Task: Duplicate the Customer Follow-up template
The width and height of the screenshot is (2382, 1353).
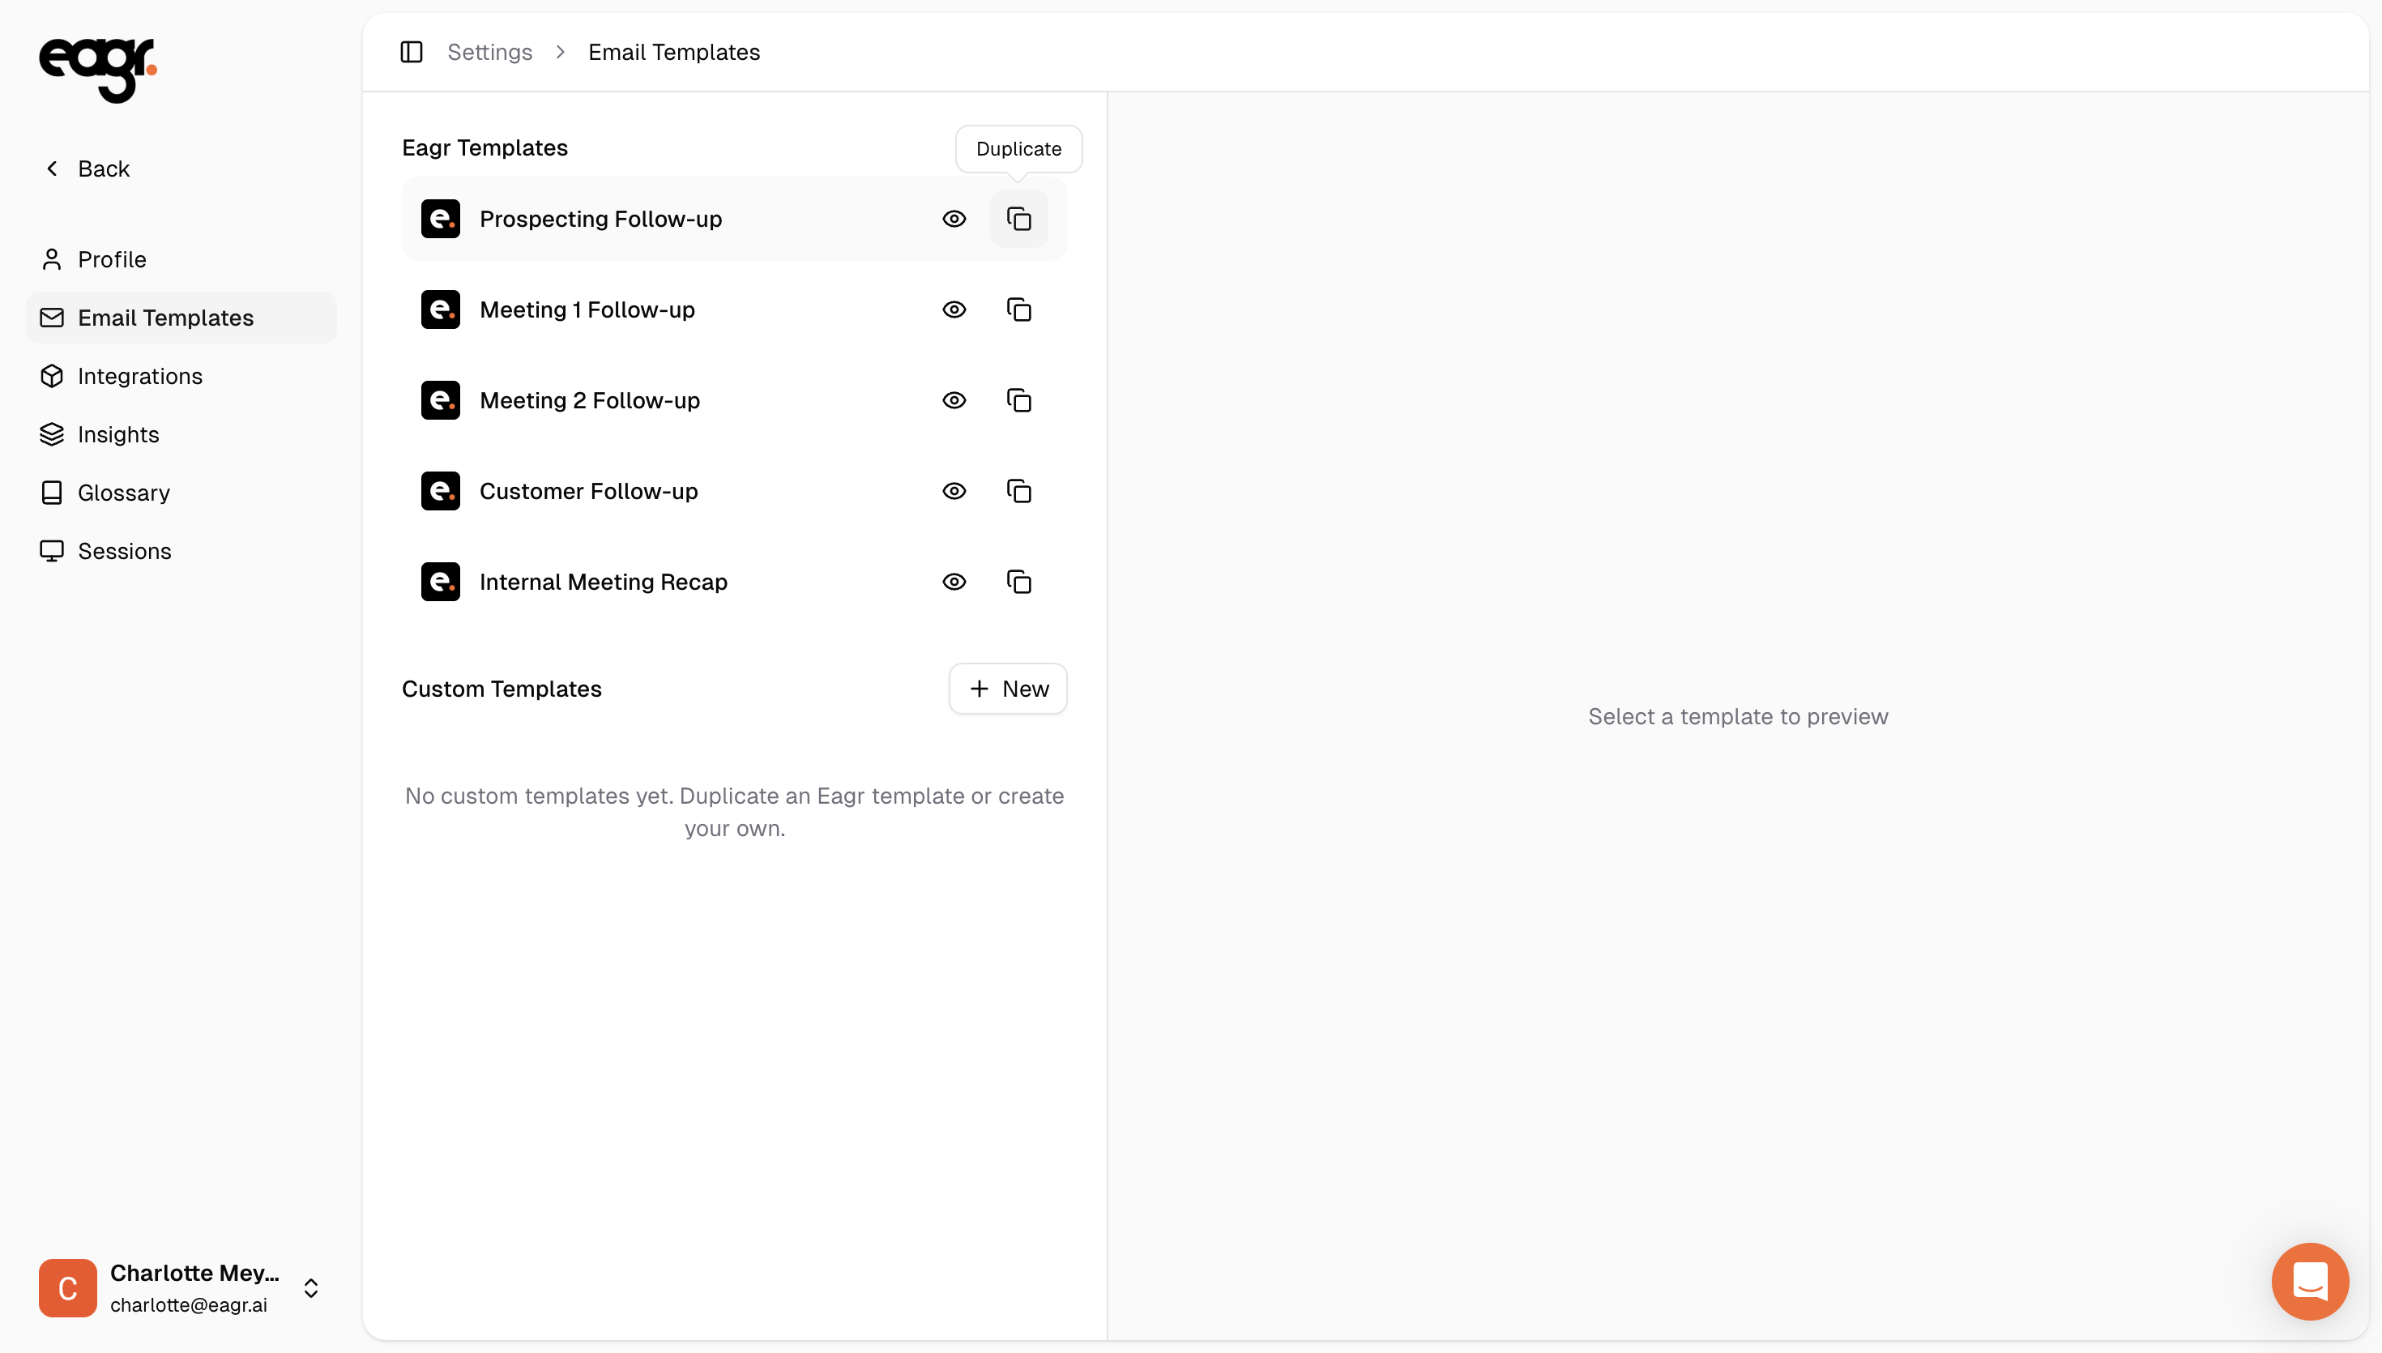Action: pos(1018,492)
